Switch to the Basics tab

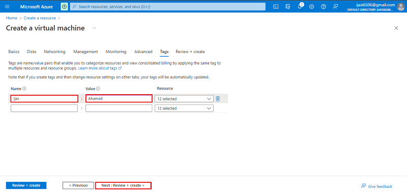(14, 51)
